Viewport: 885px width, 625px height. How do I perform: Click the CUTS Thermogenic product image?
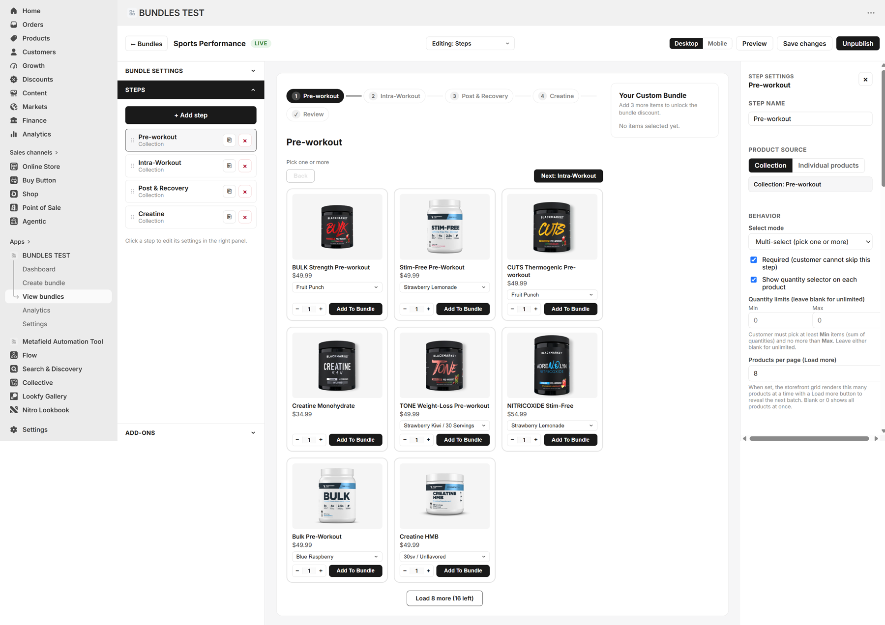point(552,227)
